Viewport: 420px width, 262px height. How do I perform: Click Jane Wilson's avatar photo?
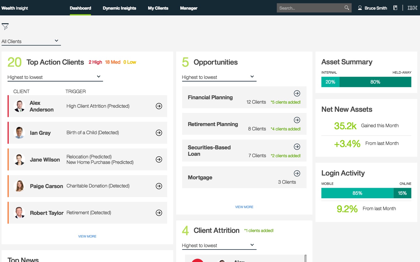[19, 160]
